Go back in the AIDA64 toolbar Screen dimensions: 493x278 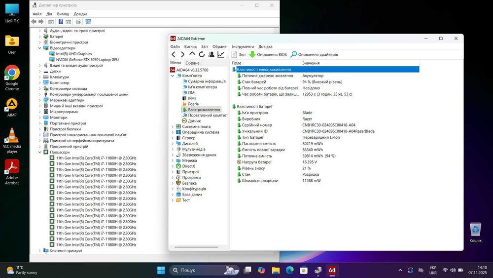click(x=174, y=54)
